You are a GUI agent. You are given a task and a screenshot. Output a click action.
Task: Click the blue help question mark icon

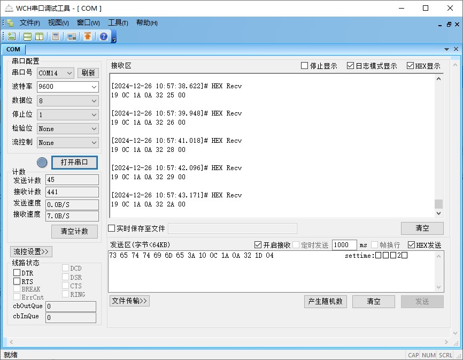(x=103, y=36)
